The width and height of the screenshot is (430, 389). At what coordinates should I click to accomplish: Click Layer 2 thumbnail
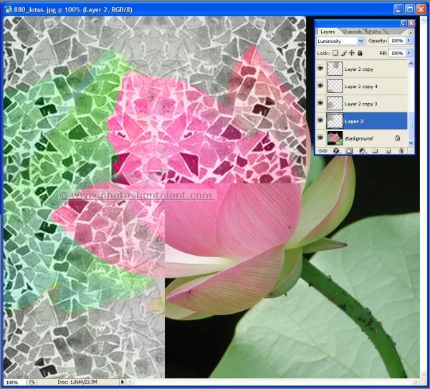[x=335, y=120]
